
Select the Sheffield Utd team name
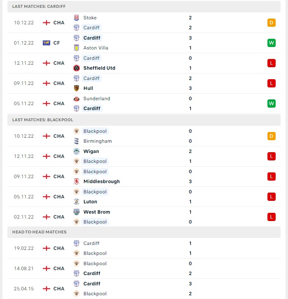click(x=99, y=68)
